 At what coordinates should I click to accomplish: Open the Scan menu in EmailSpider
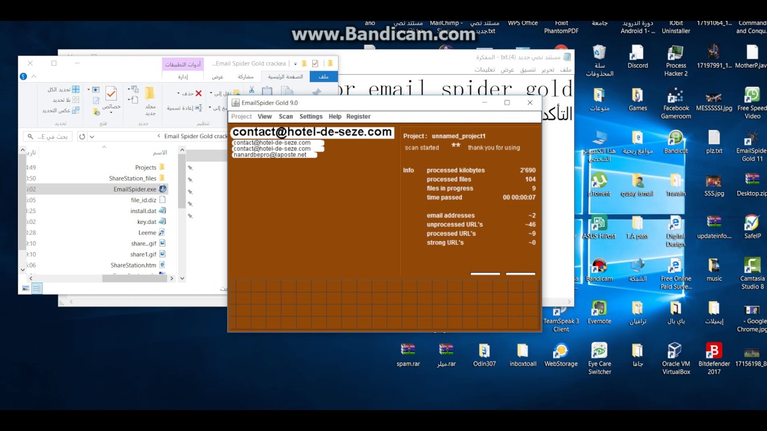(x=286, y=117)
